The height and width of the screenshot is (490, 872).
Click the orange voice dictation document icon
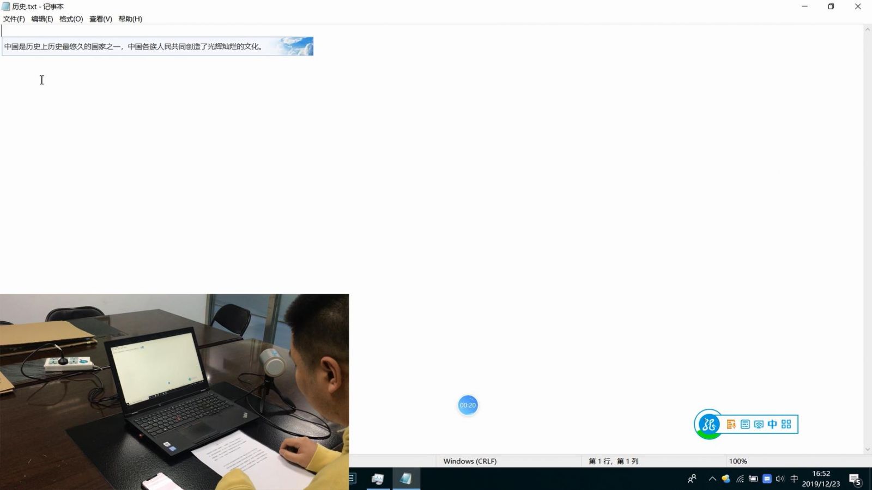click(731, 424)
